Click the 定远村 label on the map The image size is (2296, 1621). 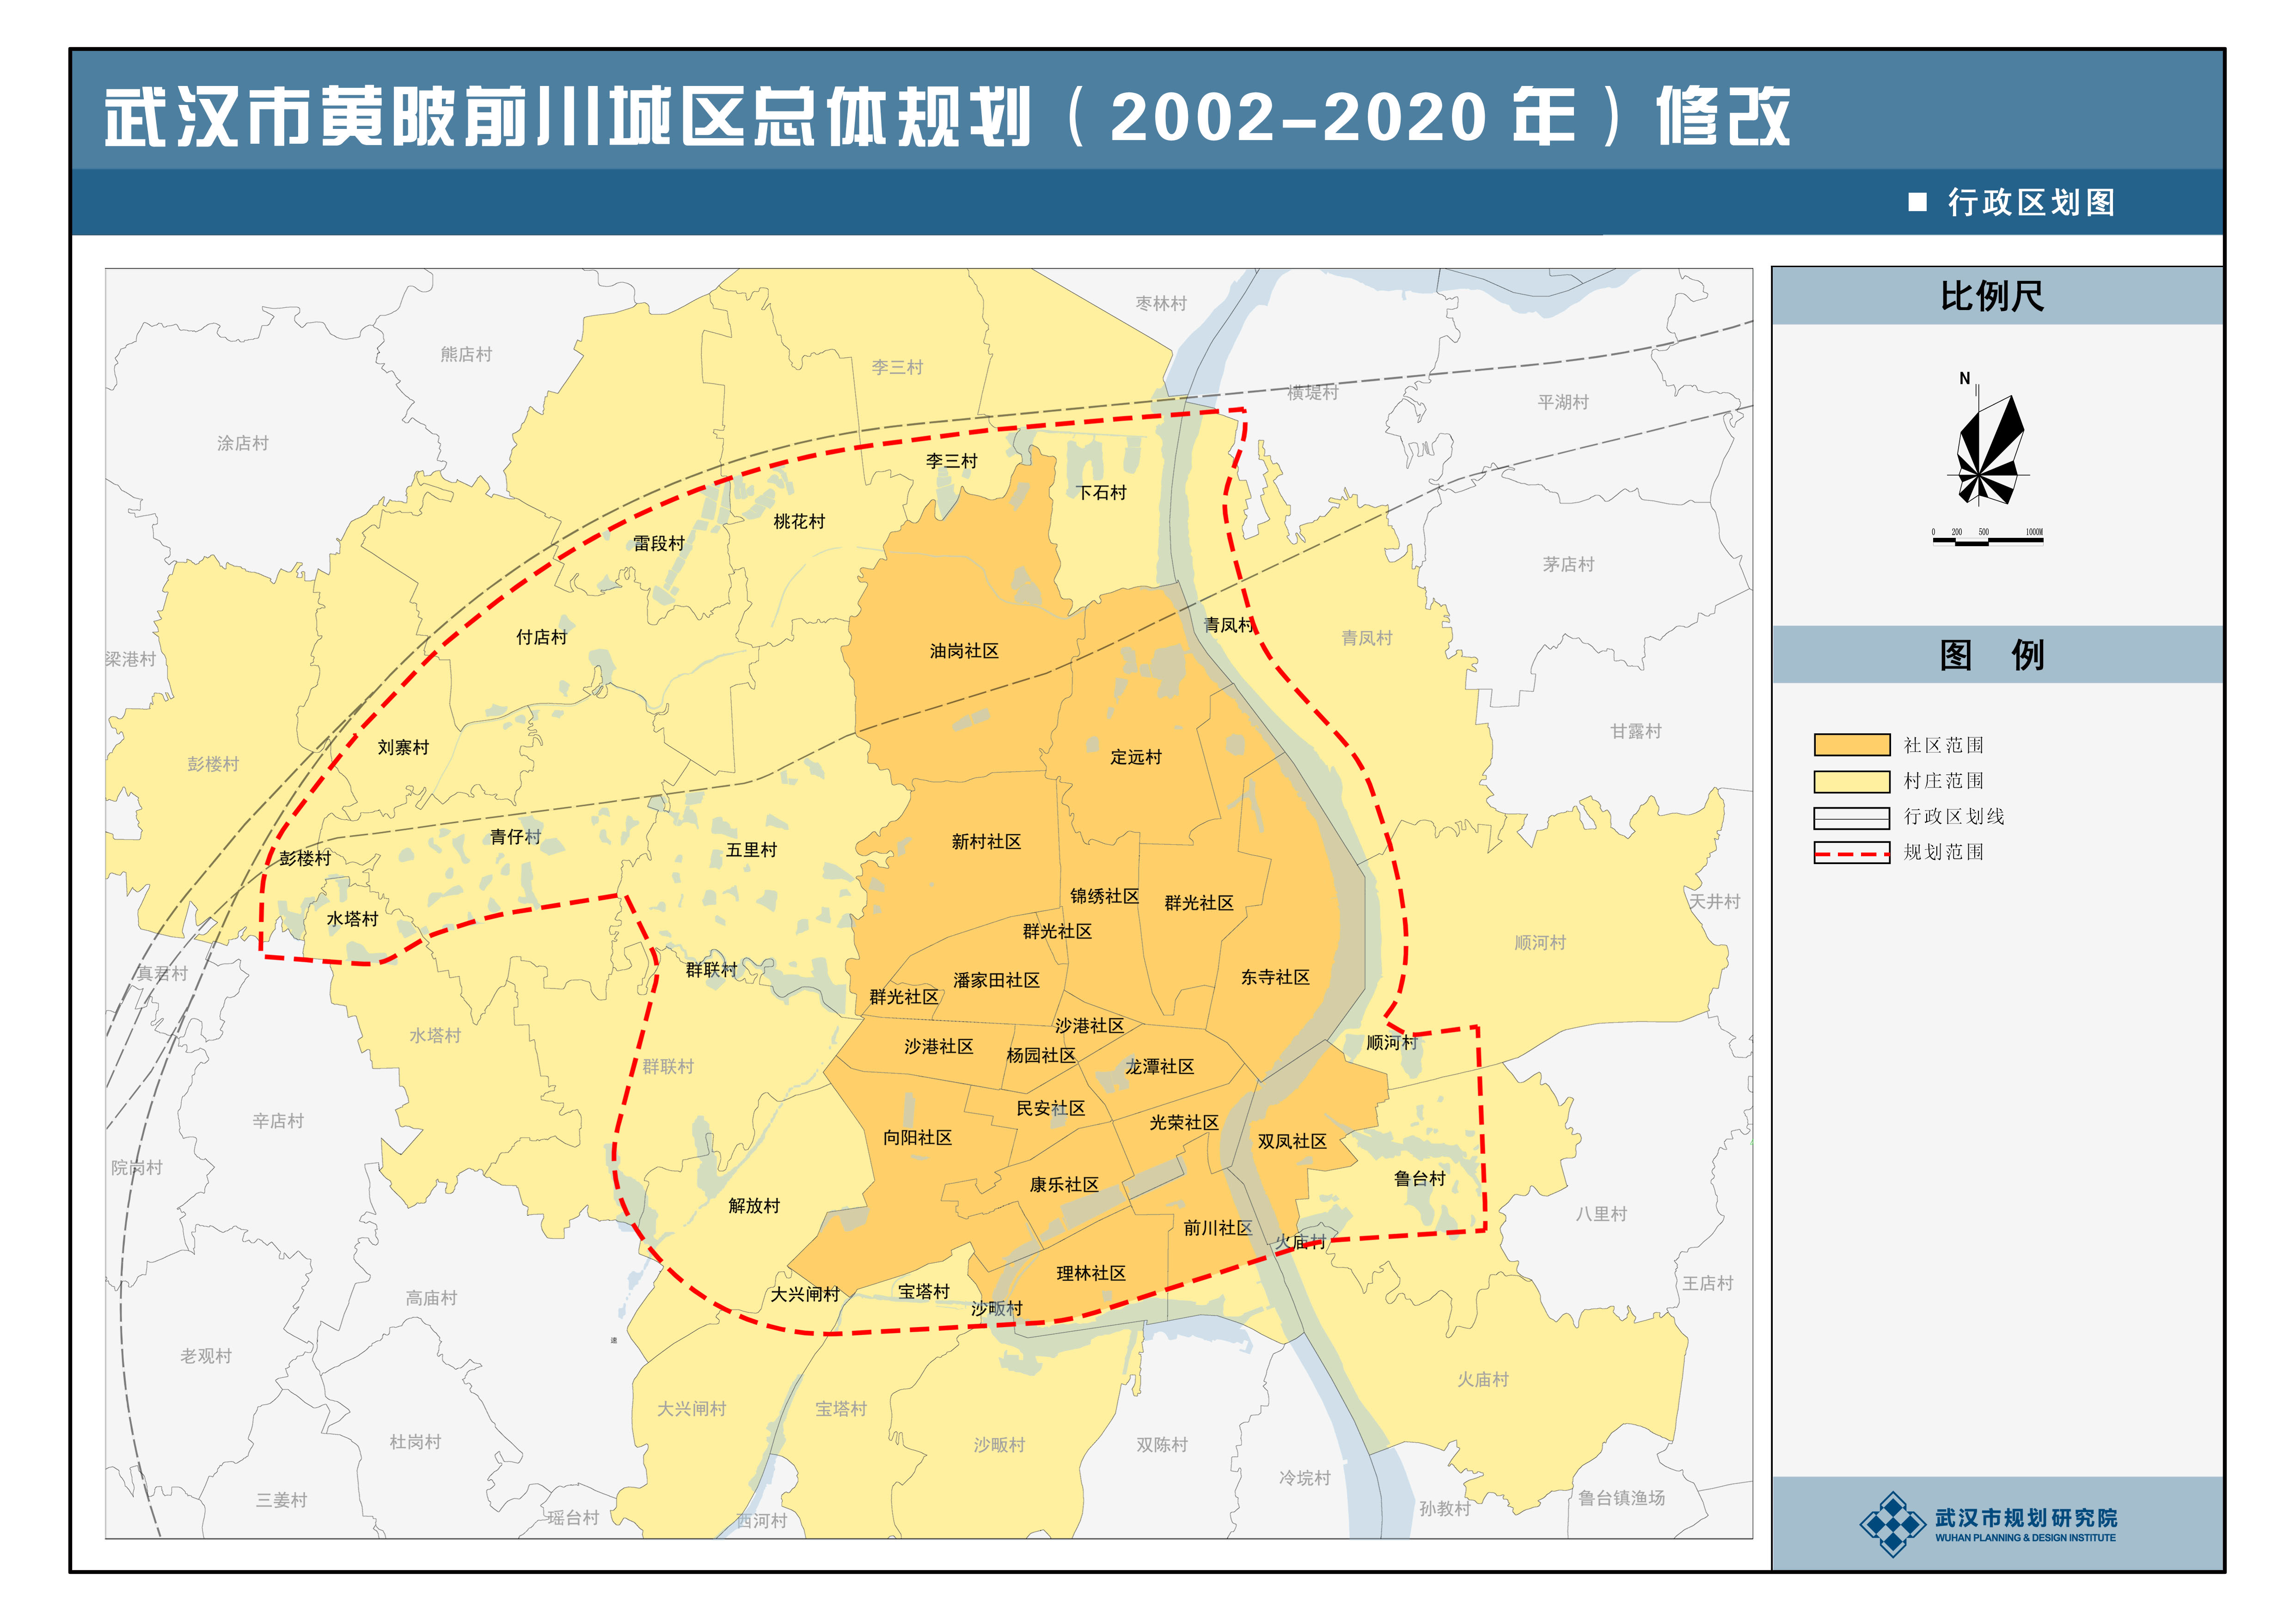[1136, 756]
